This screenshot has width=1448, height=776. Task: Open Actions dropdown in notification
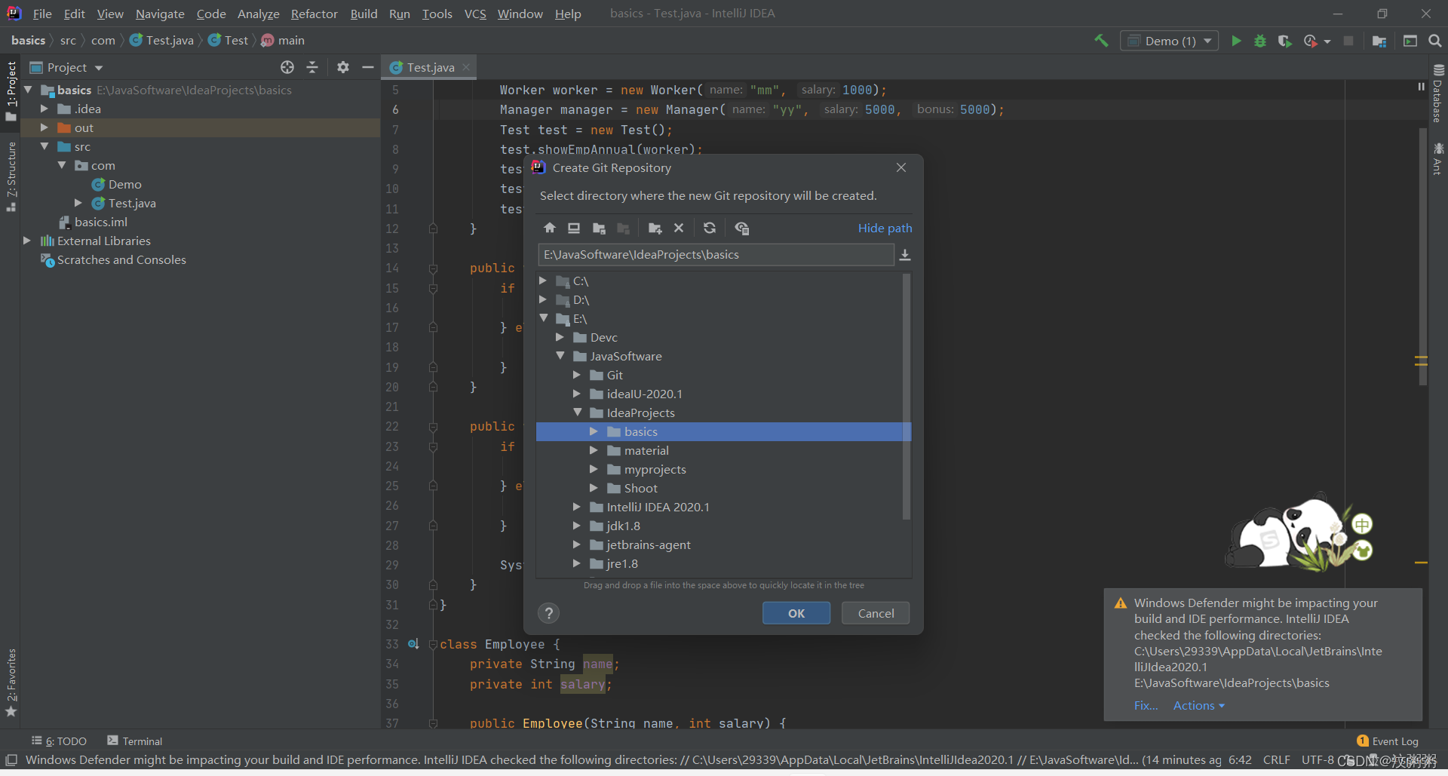(x=1198, y=705)
